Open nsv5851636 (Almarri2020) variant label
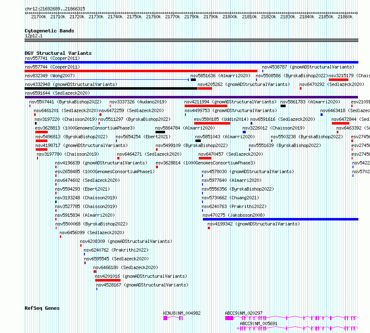Image resolution: width=370 pixels, height=333 pixels. coord(220,76)
